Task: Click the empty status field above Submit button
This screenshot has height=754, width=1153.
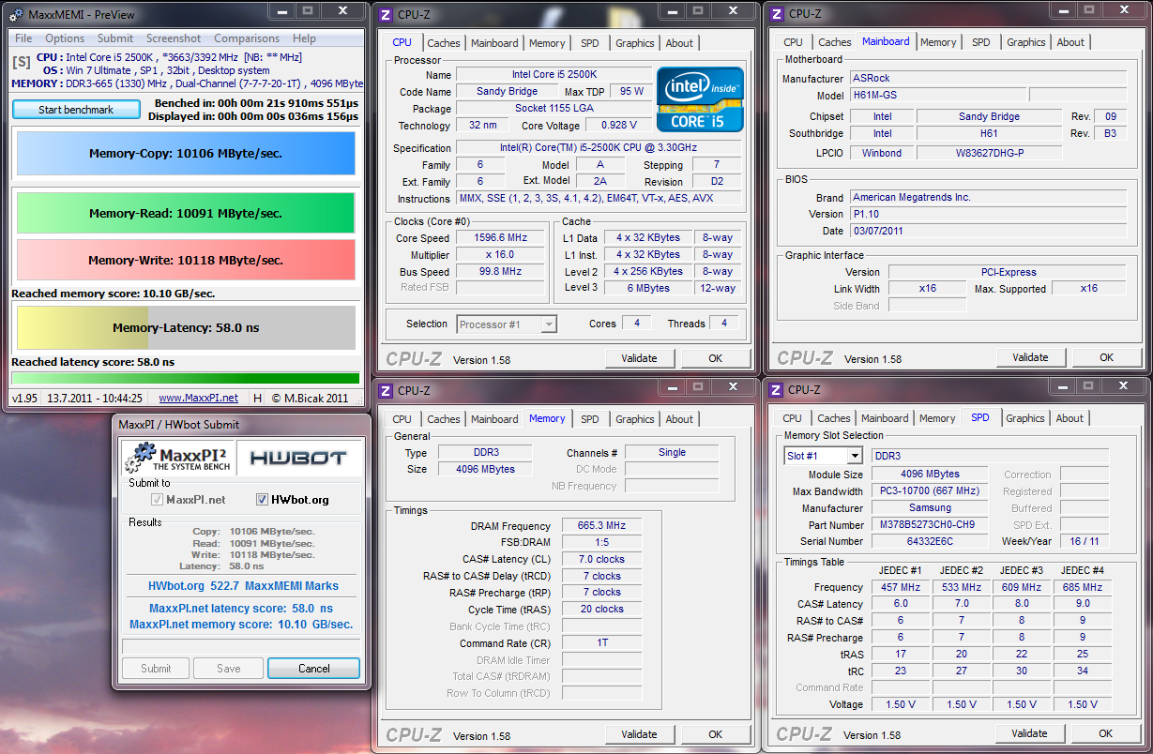Action: pos(240,647)
